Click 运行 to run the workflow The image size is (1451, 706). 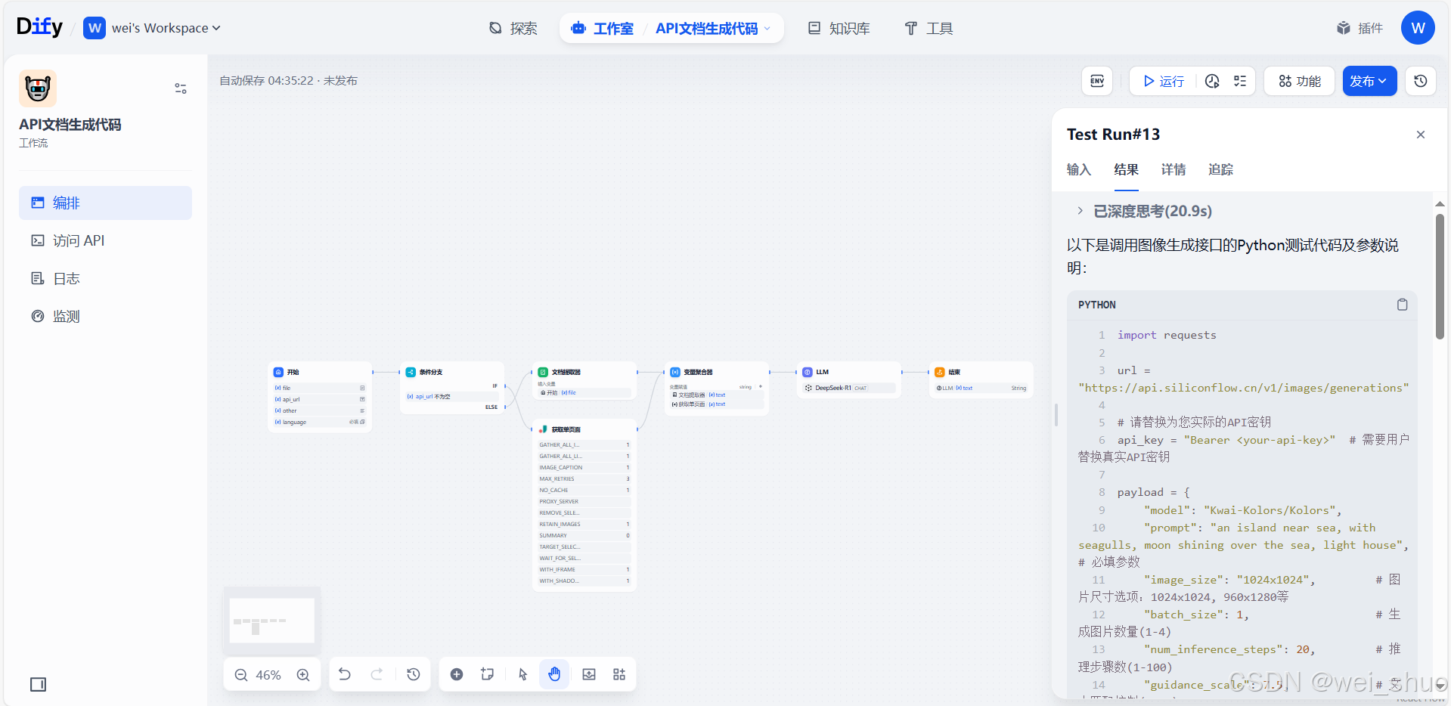pyautogui.click(x=1162, y=81)
